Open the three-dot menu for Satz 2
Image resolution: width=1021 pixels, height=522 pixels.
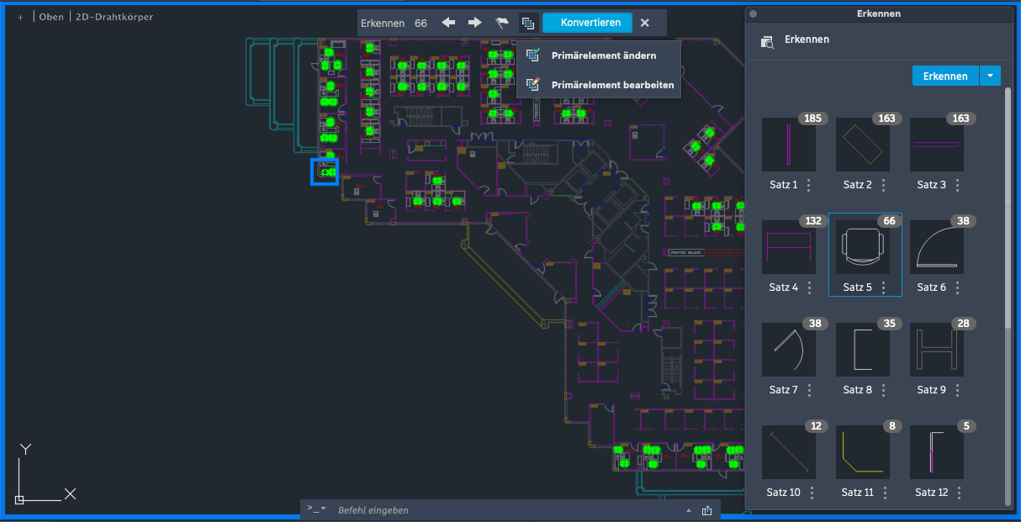point(883,185)
